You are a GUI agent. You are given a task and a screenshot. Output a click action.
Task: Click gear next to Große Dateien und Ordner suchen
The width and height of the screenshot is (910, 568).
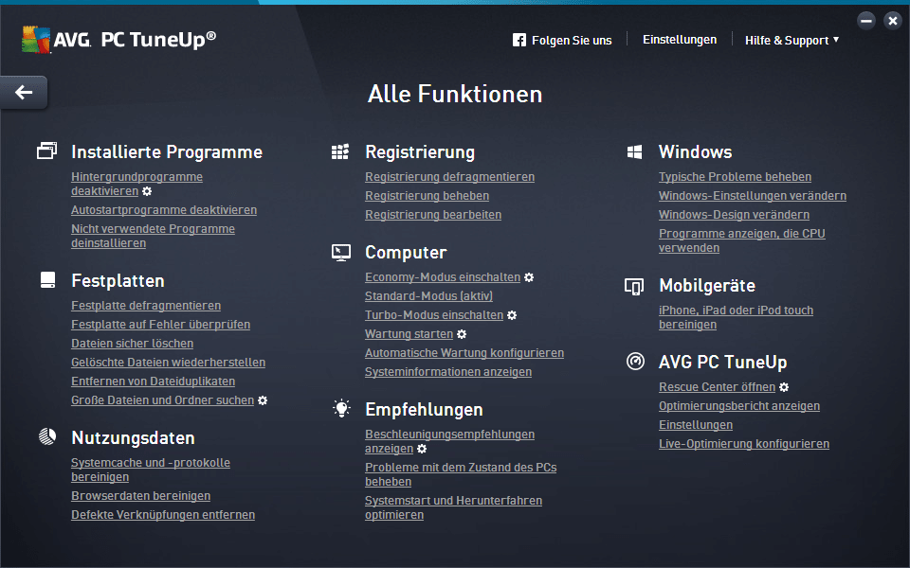(263, 400)
